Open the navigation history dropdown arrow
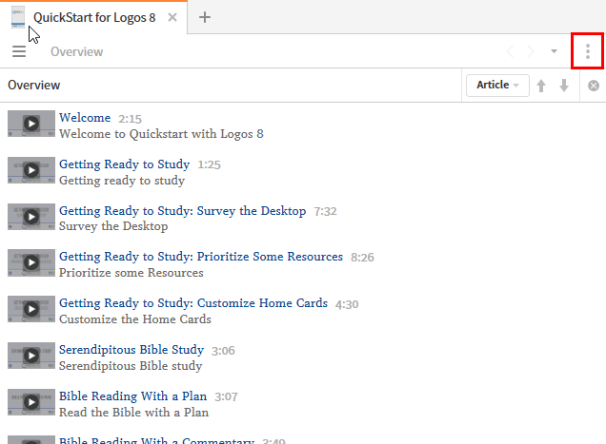Viewport: 606px width, 444px height. tap(554, 51)
